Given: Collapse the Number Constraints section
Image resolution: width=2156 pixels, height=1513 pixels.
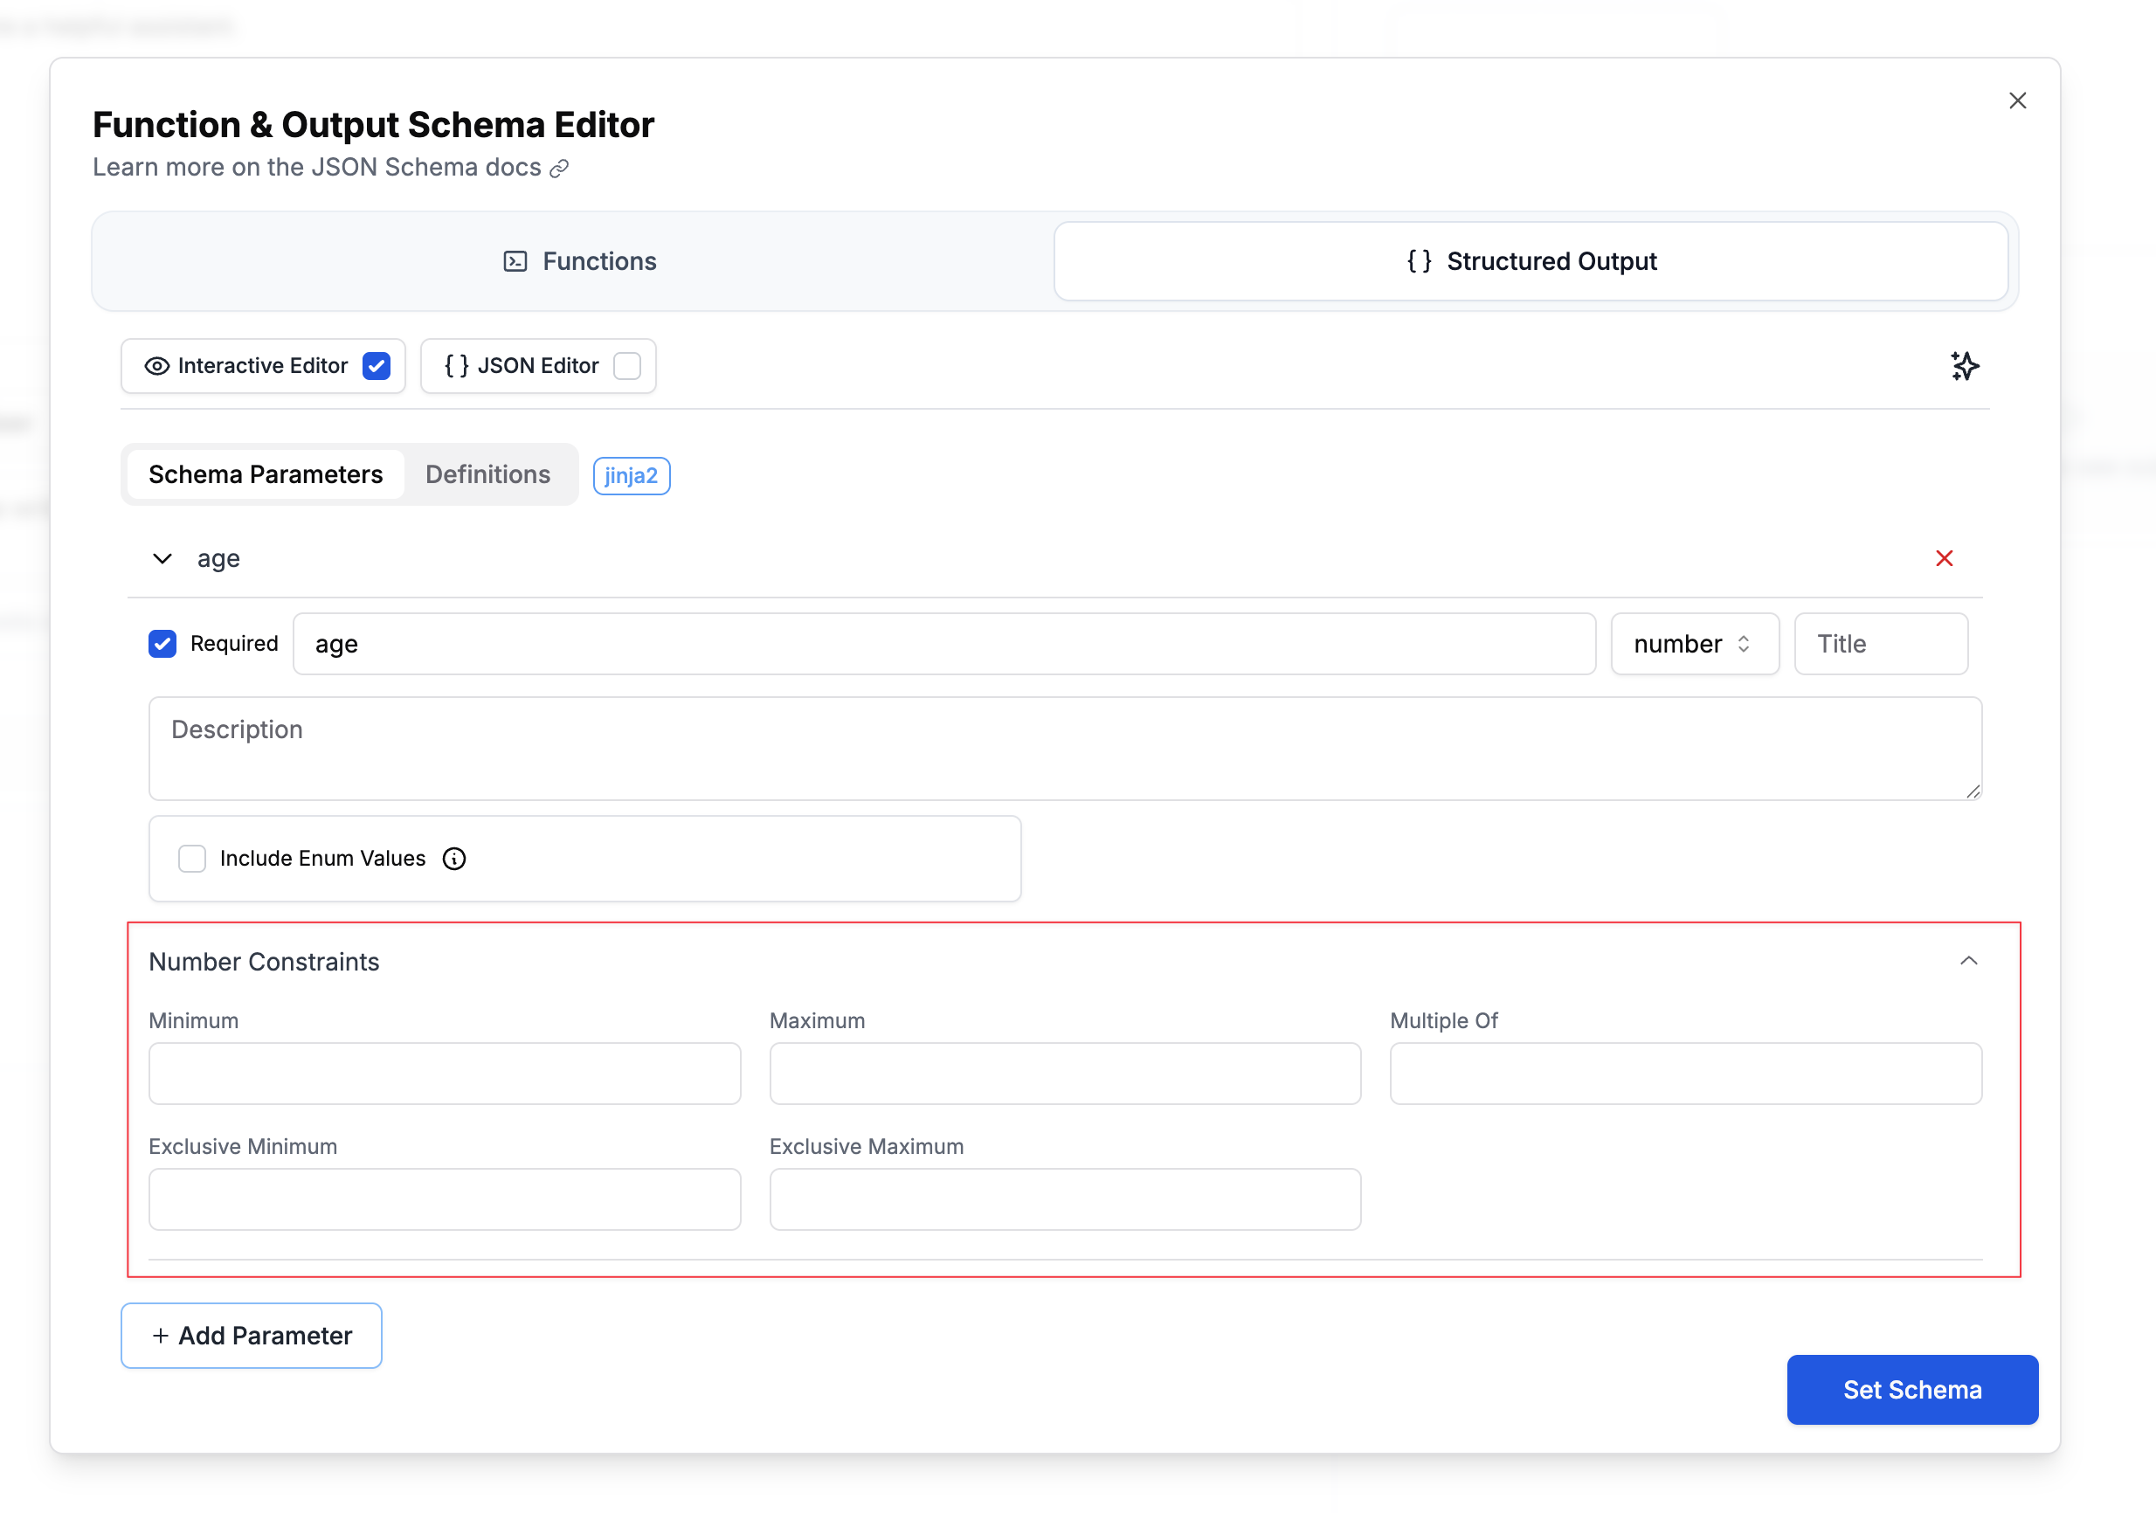Looking at the screenshot, I should (1968, 961).
